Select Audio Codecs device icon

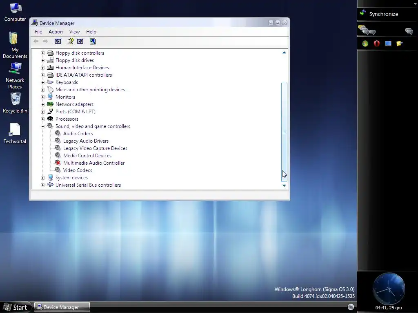coord(58,133)
